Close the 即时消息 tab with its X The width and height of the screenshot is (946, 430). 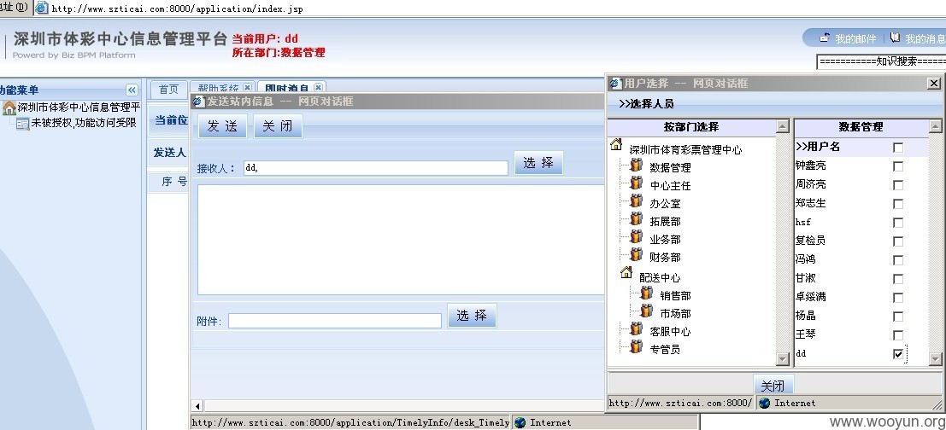click(x=319, y=87)
